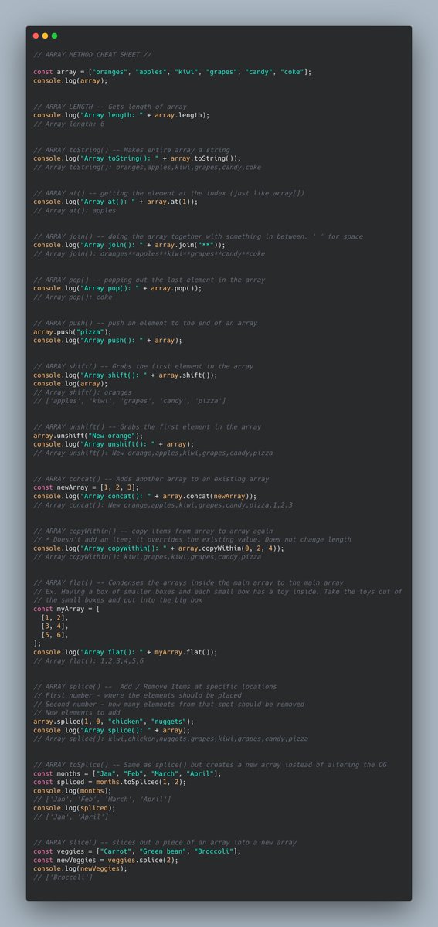Click the 'ARRAY slice() -- slices out a piece' comment
438x927 pixels.
pos(165,842)
